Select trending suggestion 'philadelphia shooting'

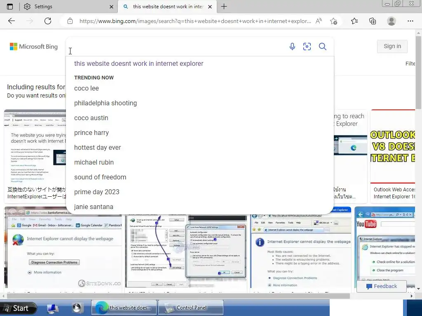pos(105,103)
